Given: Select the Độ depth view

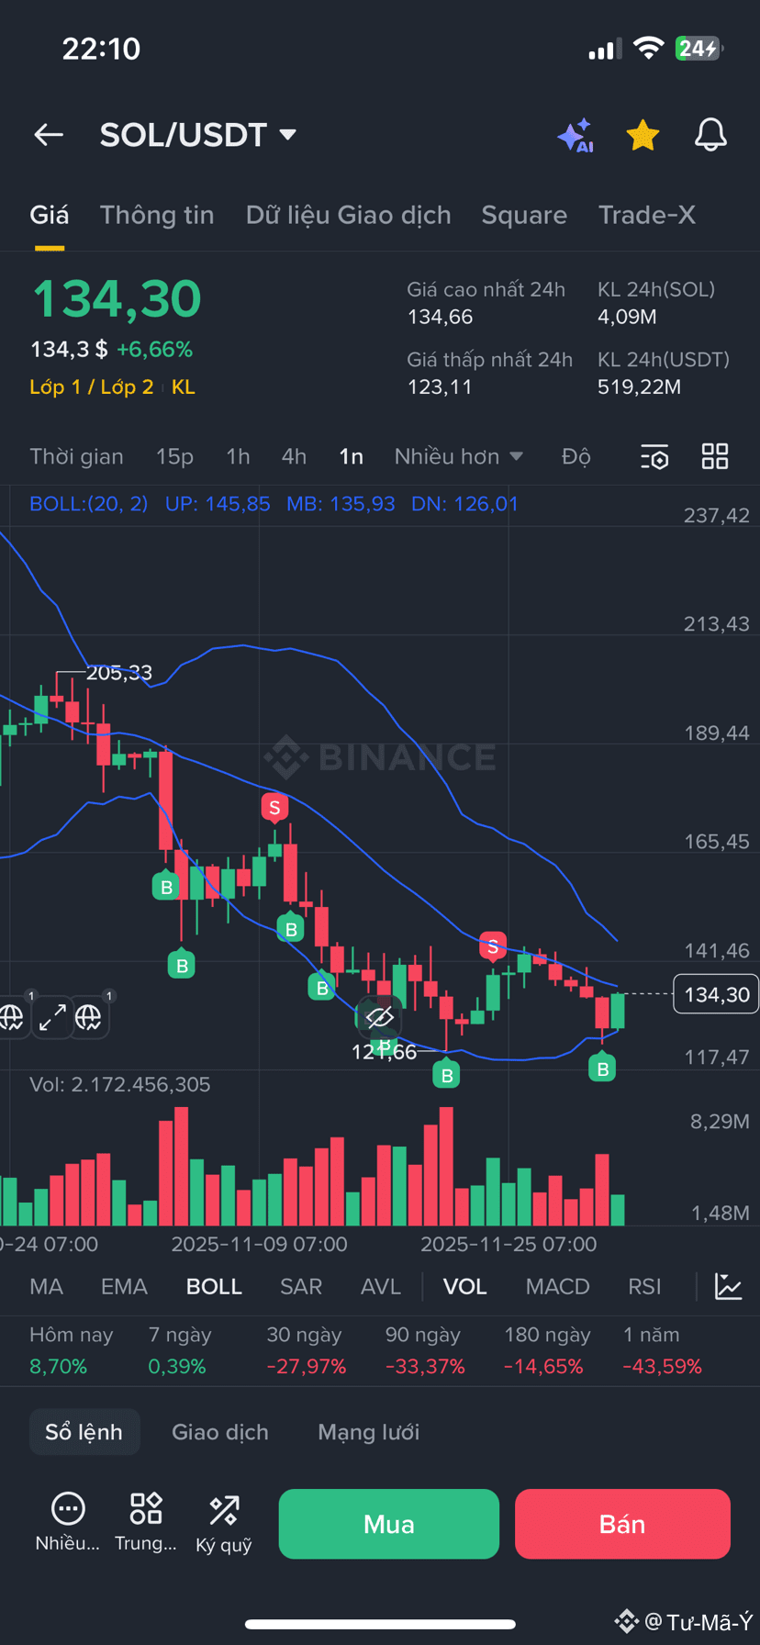Looking at the screenshot, I should tap(576, 456).
